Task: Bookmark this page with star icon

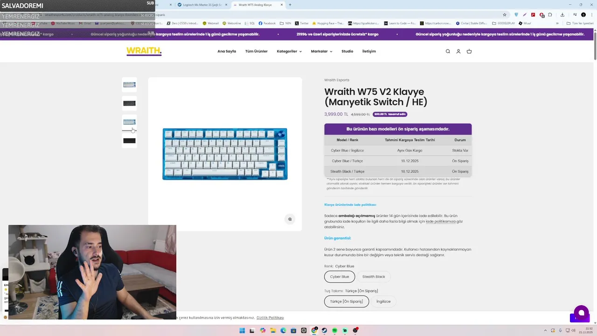Action: coord(504,15)
